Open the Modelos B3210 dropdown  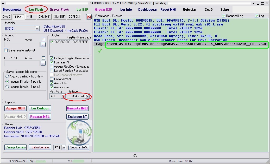pos(37,29)
